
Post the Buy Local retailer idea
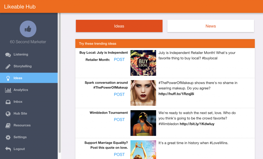(x=119, y=59)
